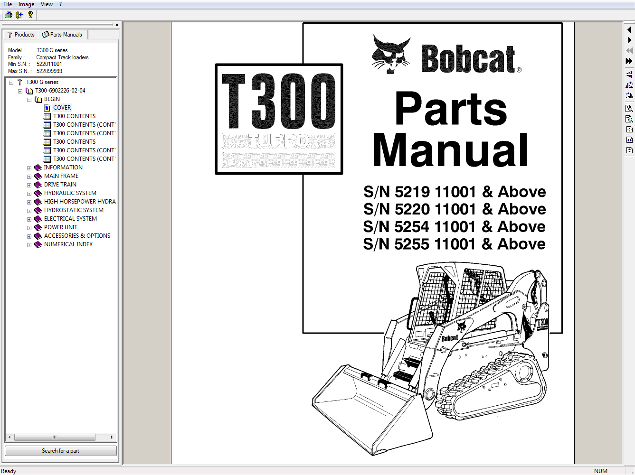Collapse the T300 G series root node
Viewport: 635px width, 475px height.
(x=11, y=83)
